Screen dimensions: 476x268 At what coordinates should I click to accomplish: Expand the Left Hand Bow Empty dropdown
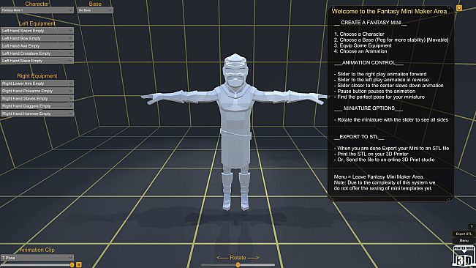pyautogui.click(x=37, y=38)
